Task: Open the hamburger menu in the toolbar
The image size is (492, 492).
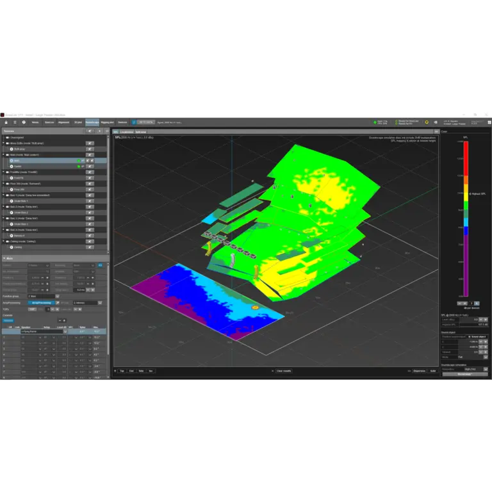Action: point(14,122)
